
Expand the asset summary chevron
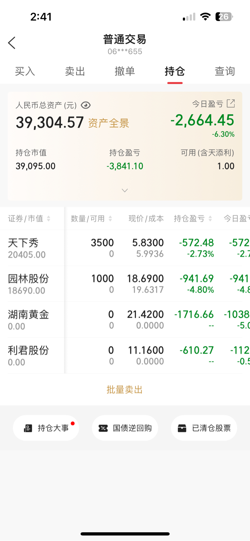(125, 190)
